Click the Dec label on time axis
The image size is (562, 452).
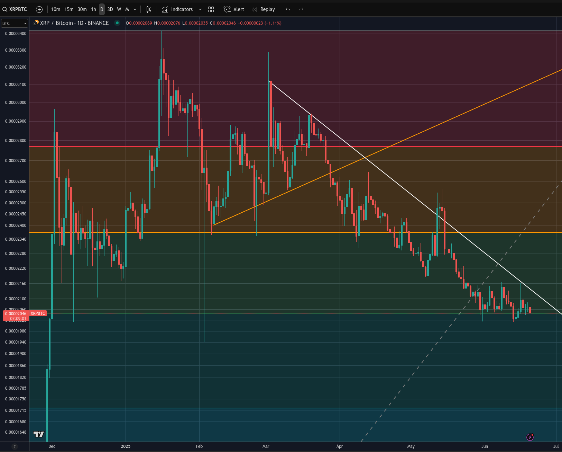52,446
